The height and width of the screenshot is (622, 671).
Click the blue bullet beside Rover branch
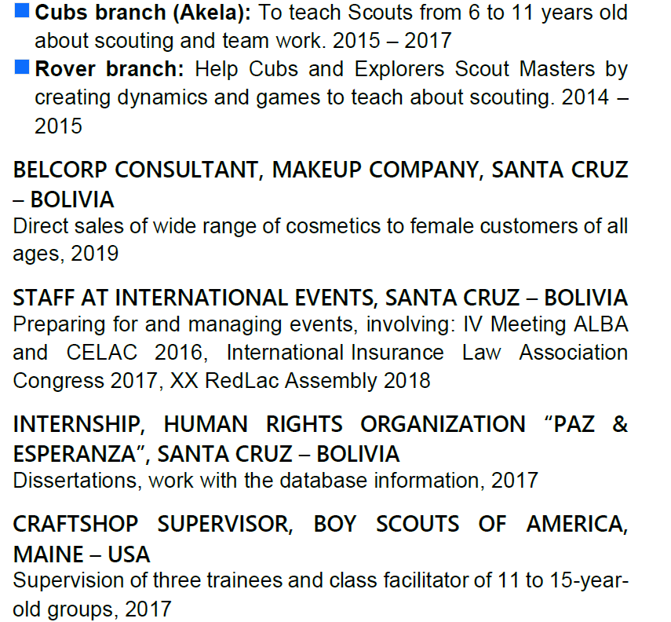22,68
